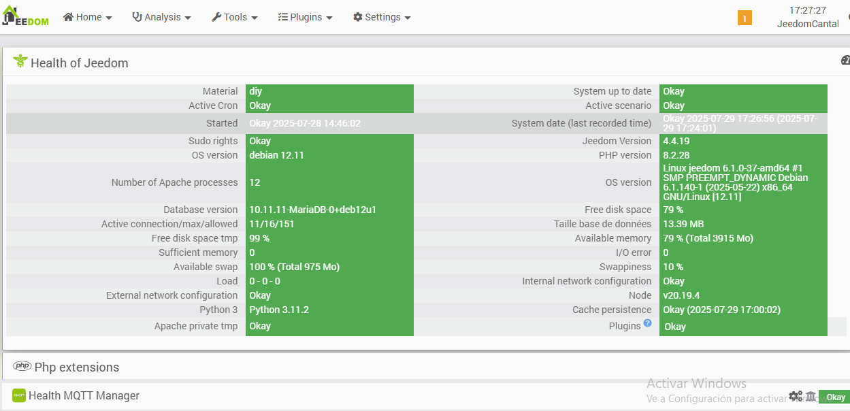Click the I/O error value 0

666,252
